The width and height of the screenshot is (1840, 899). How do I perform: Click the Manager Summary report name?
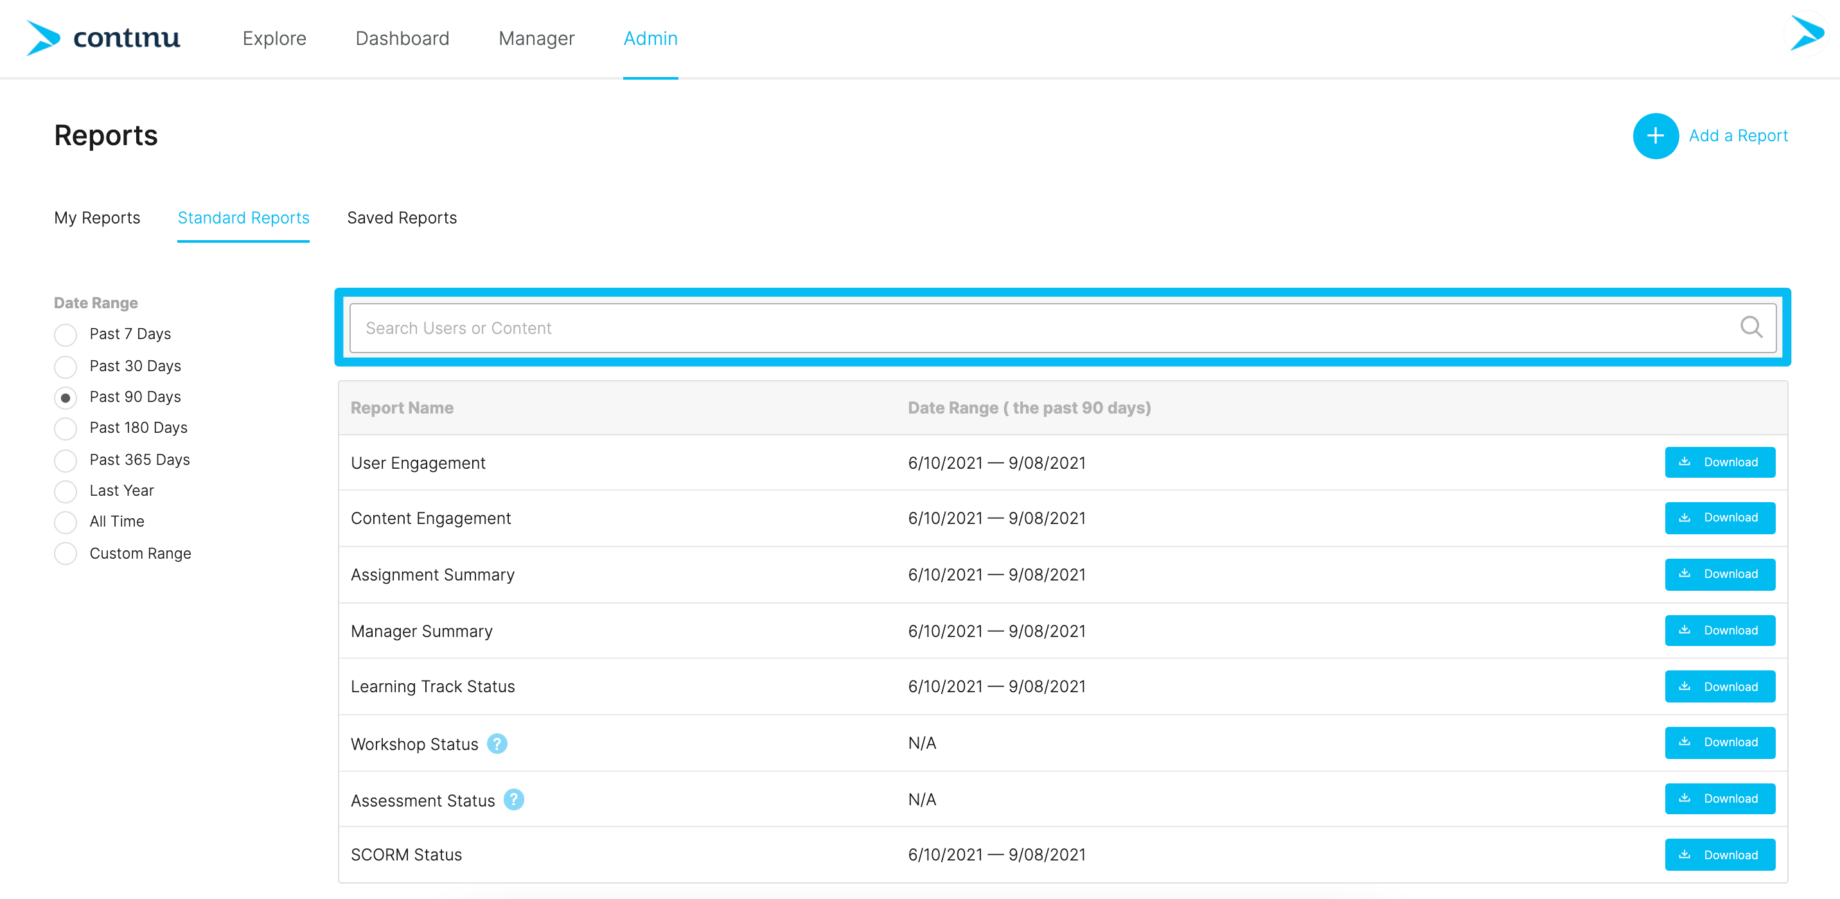tap(421, 631)
